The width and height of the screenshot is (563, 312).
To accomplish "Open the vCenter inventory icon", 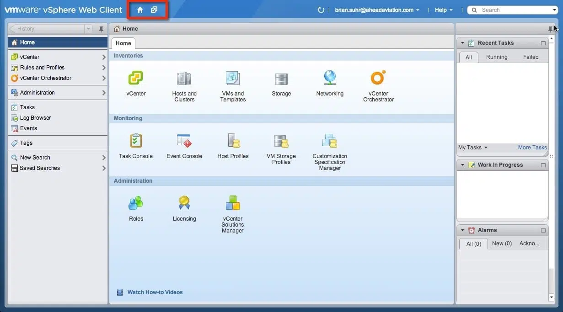I will tap(136, 79).
